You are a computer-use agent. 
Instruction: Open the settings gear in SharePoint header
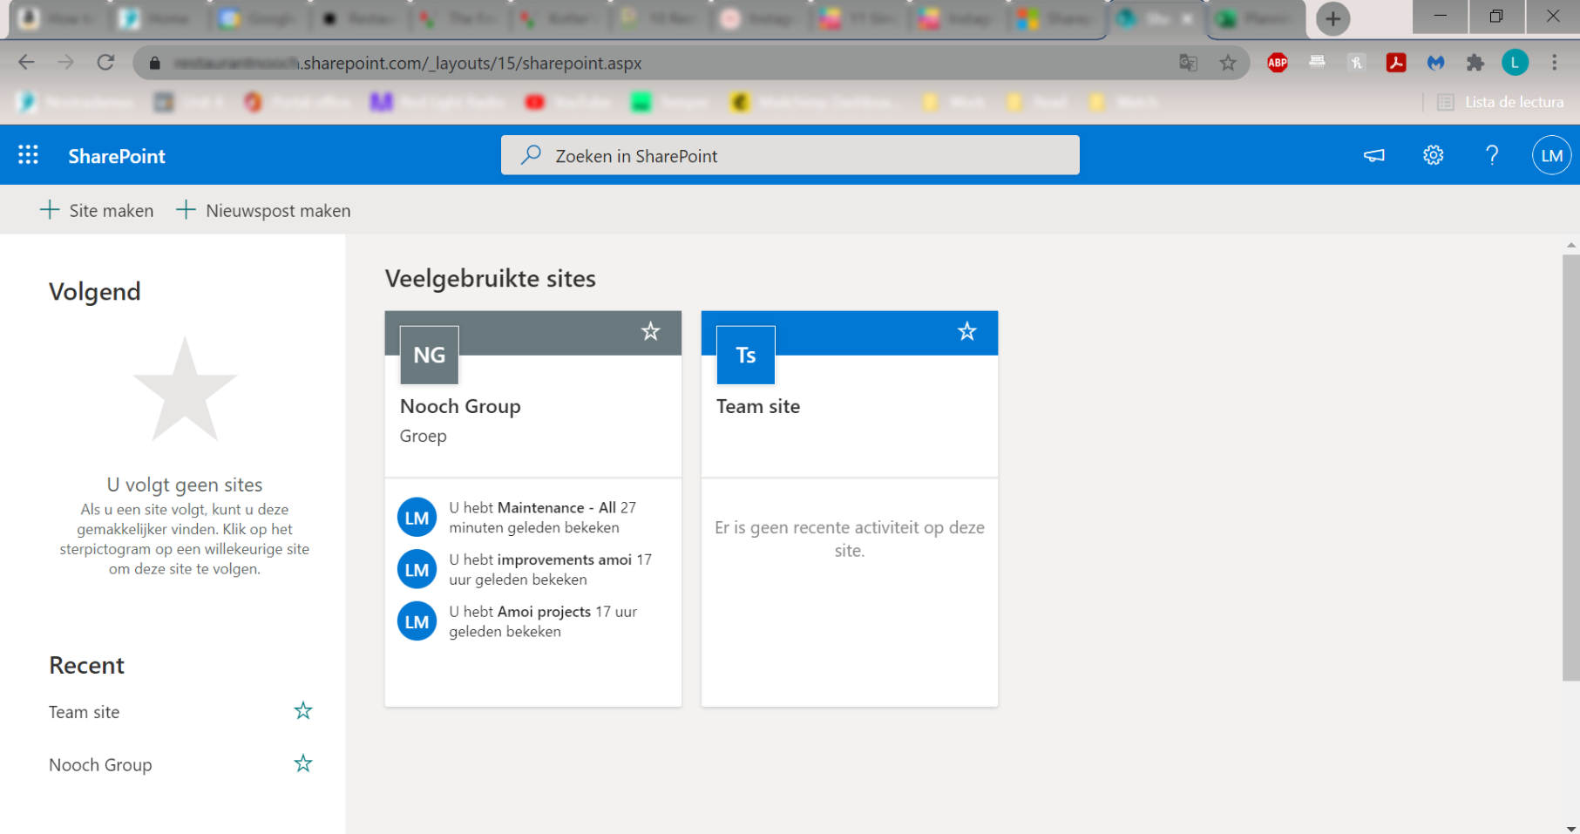[x=1434, y=155]
